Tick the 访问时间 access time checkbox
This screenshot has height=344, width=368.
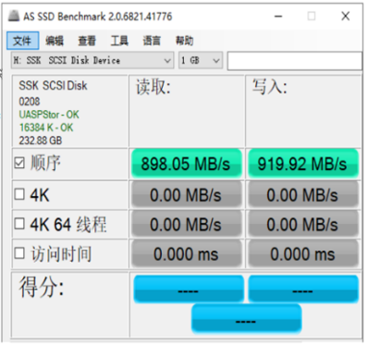tap(19, 253)
